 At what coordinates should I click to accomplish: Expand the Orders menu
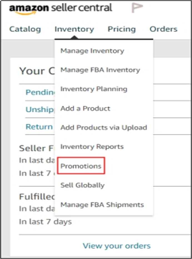[163, 29]
